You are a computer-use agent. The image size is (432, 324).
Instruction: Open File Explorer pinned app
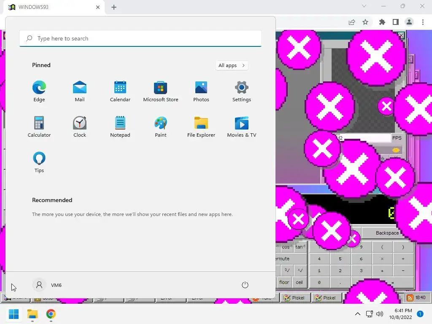point(201,127)
